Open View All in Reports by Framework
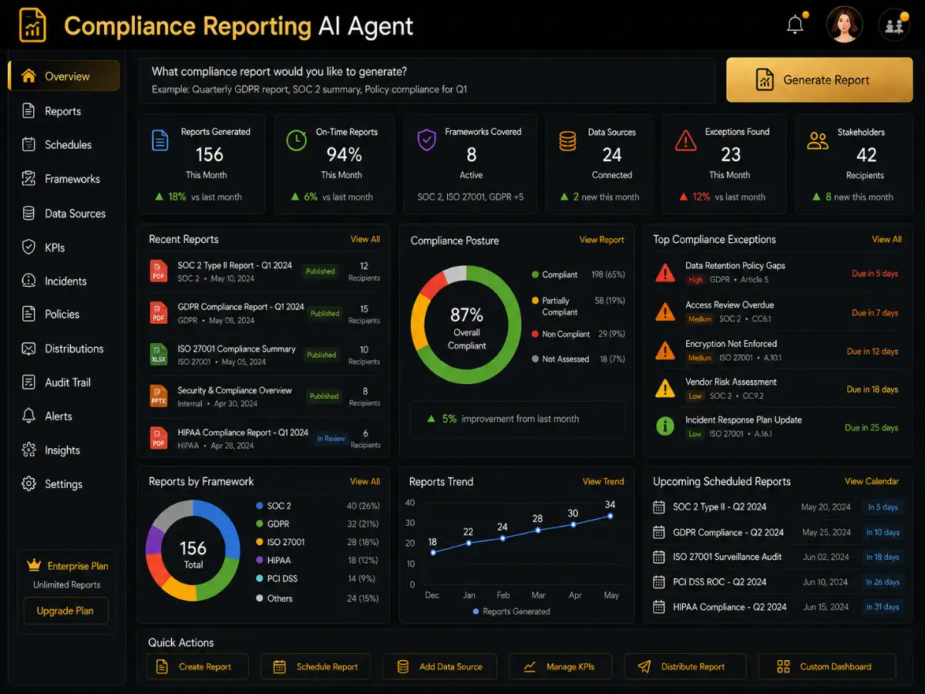The image size is (925, 694). coord(365,481)
